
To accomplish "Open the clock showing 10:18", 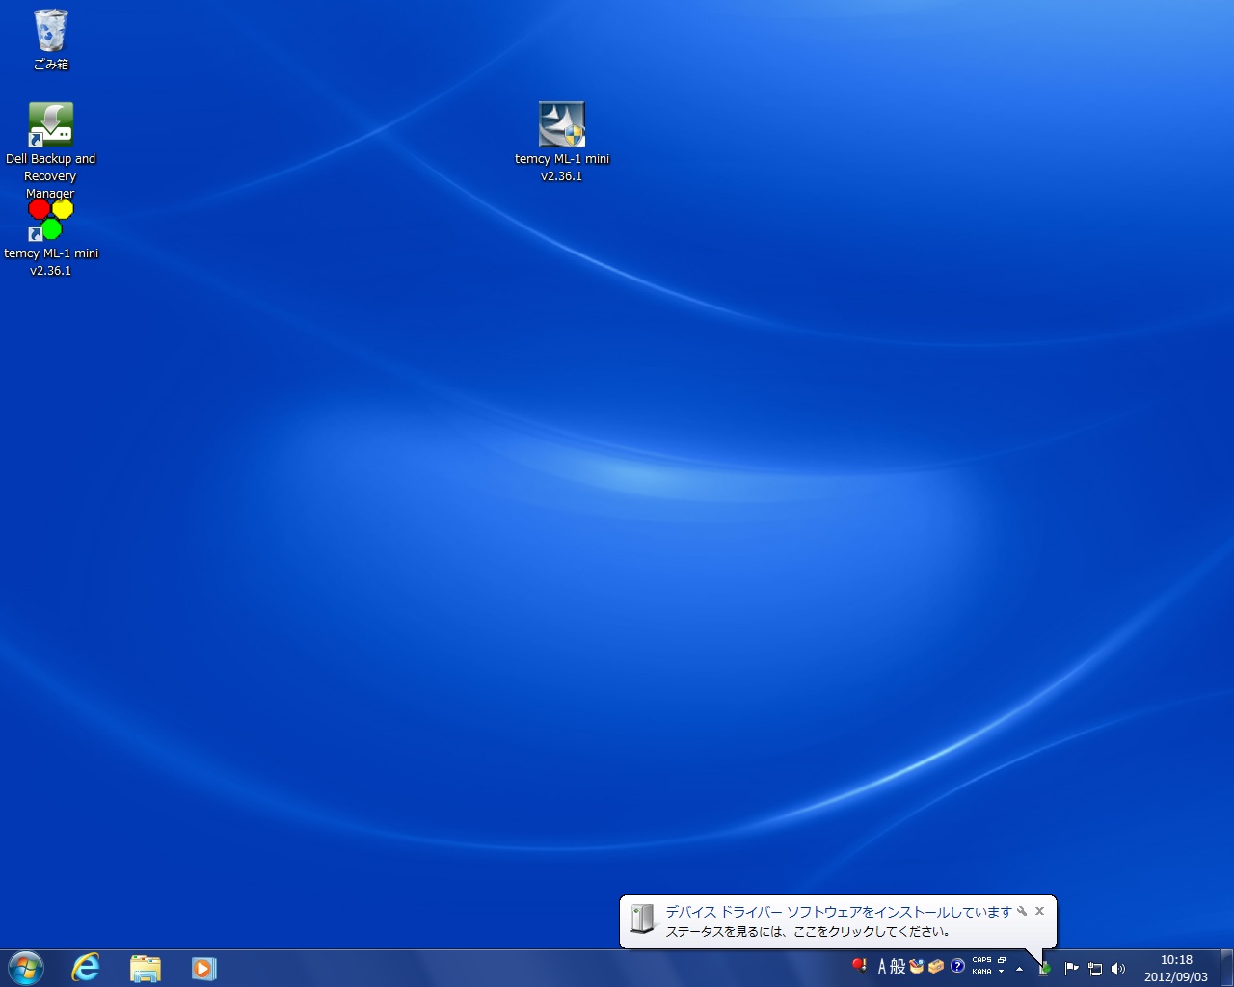I will click(1176, 968).
